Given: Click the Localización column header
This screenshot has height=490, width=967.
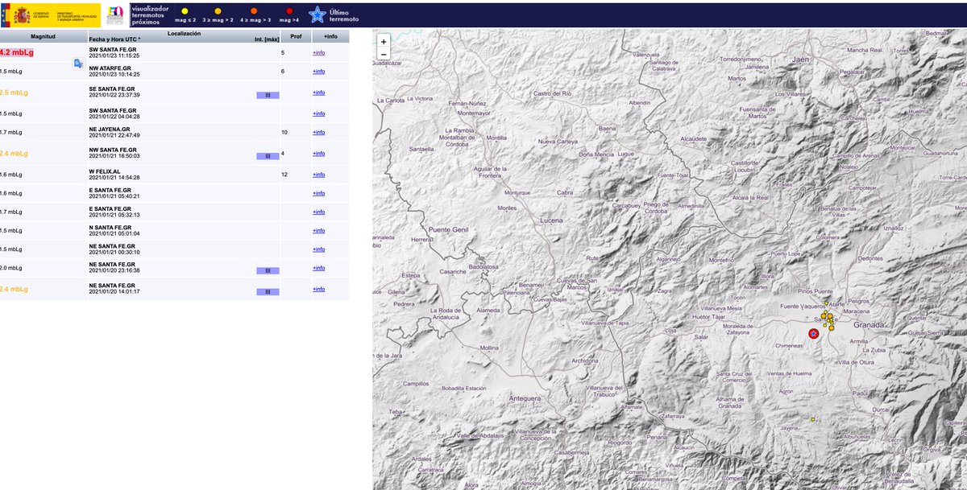Looking at the screenshot, I should (185, 33).
